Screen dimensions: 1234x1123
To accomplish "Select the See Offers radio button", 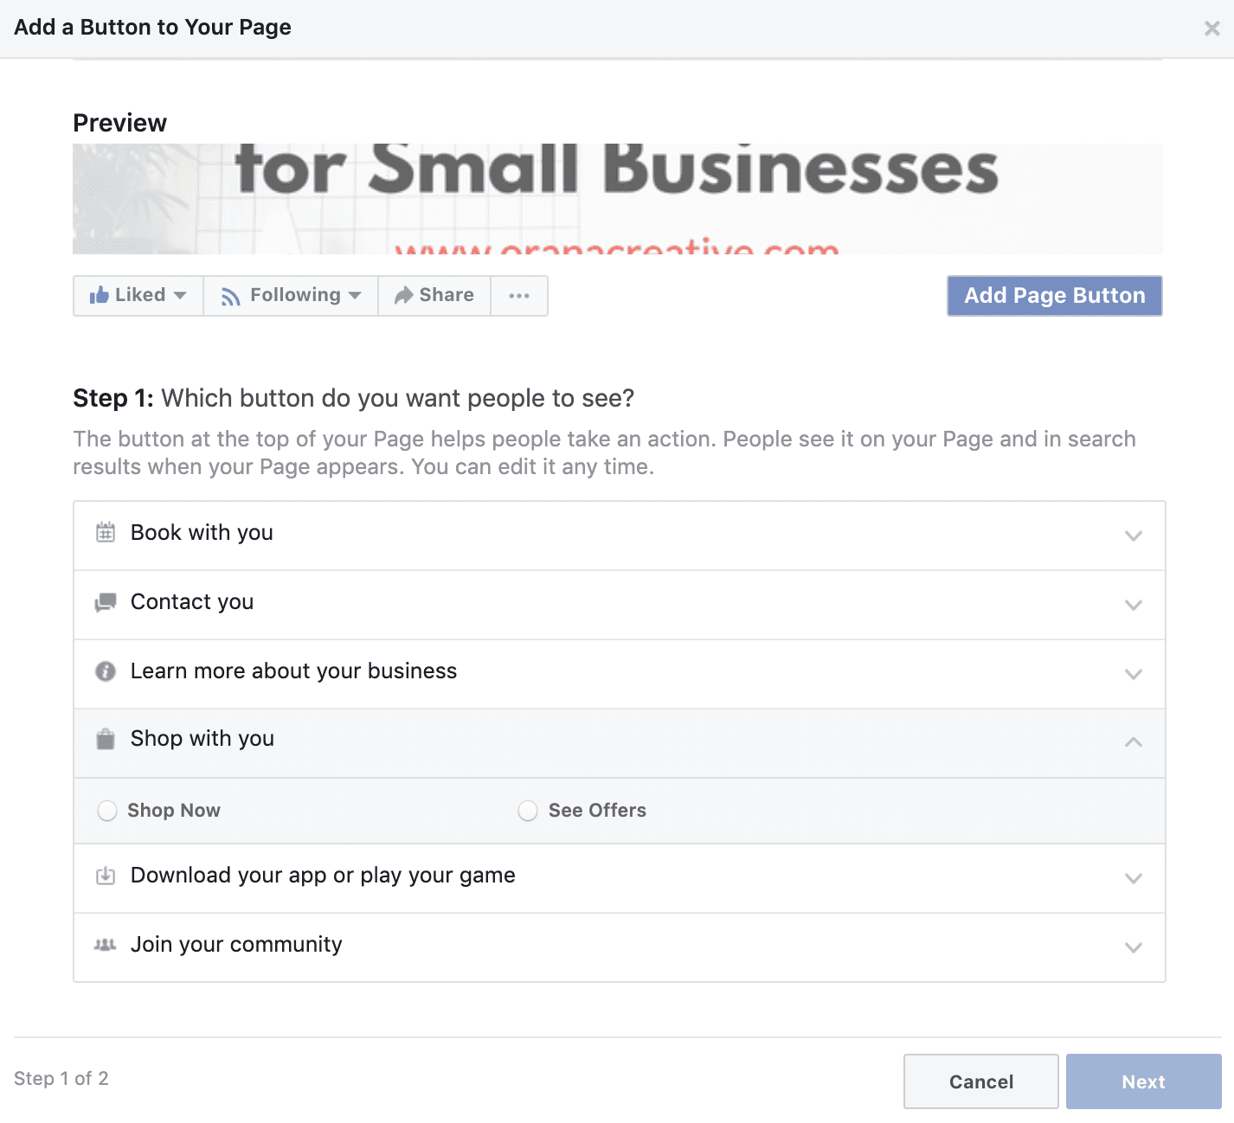I will pos(528,811).
